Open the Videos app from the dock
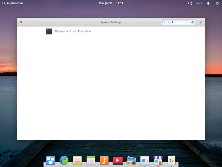The image size is (222, 167). [x=117, y=160]
